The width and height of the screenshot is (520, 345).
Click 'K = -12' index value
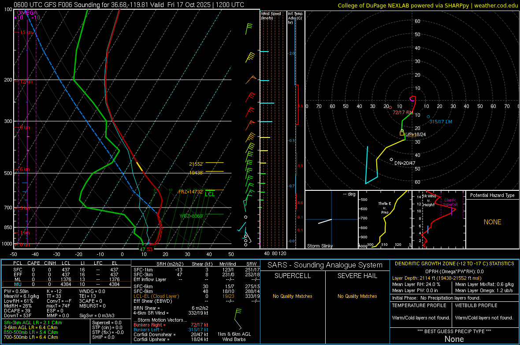(54, 291)
